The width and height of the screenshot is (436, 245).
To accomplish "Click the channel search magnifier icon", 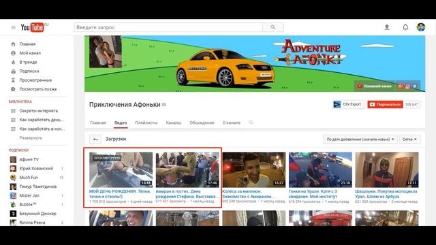I will pos(251,122).
